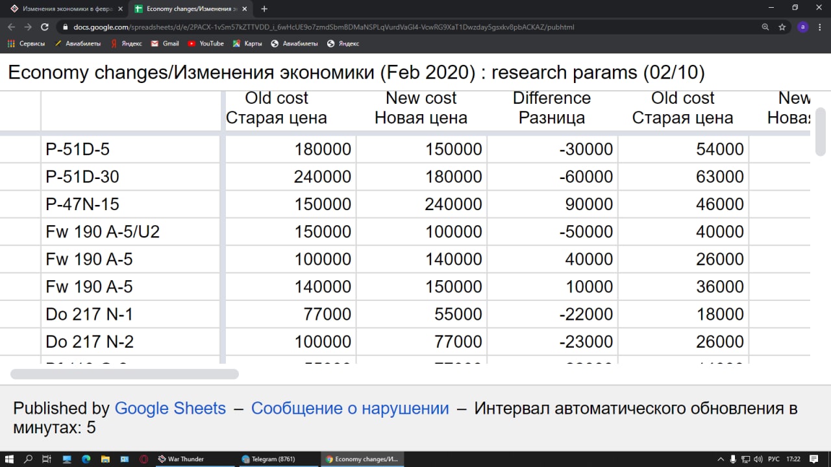Click the horizontal scrollbar of the sheet
The width and height of the screenshot is (831, 467).
pyautogui.click(x=125, y=374)
